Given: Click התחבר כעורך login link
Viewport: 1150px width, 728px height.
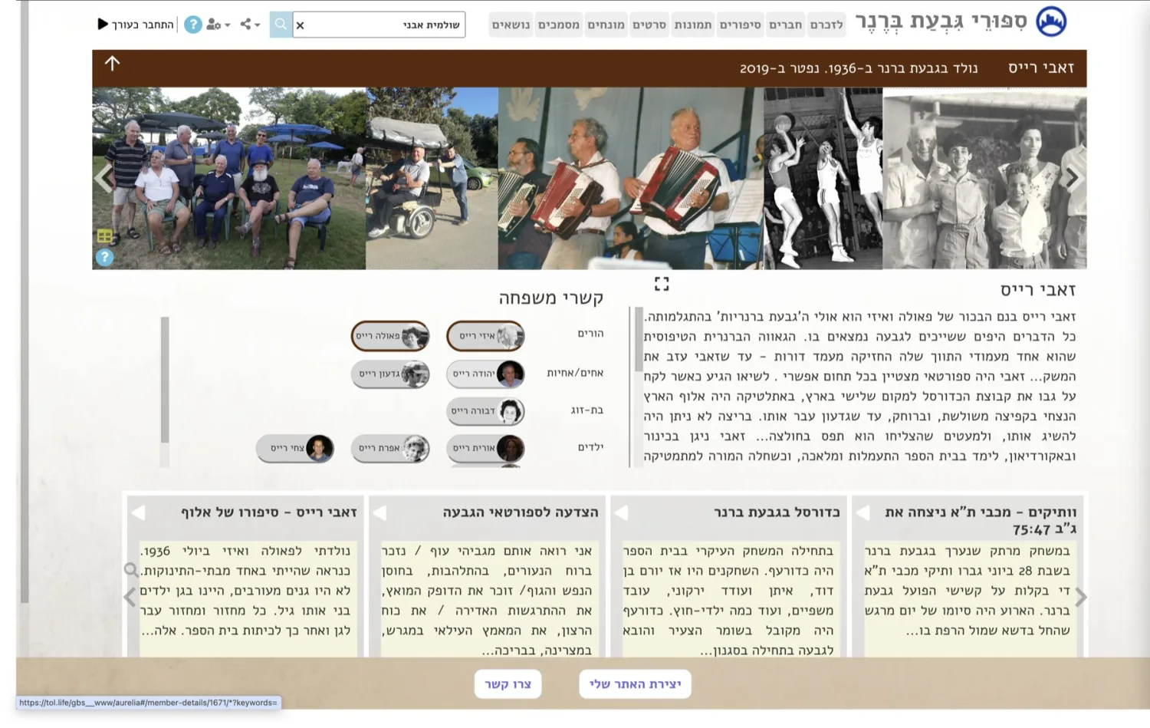Looking at the screenshot, I should tap(143, 25).
